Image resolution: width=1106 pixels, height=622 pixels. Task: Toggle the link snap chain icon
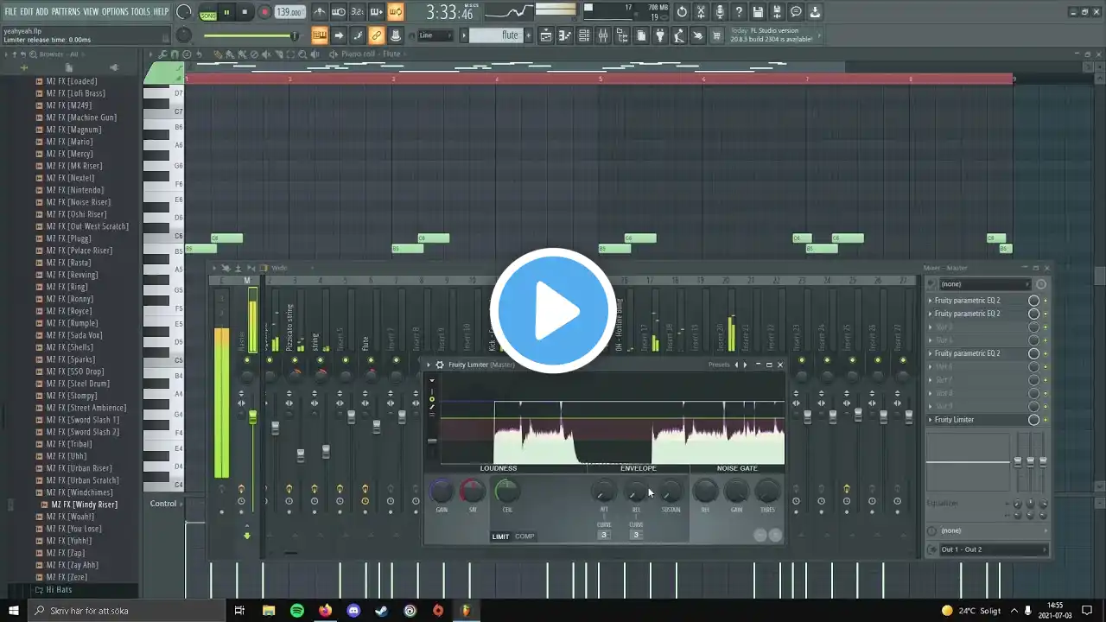[376, 35]
